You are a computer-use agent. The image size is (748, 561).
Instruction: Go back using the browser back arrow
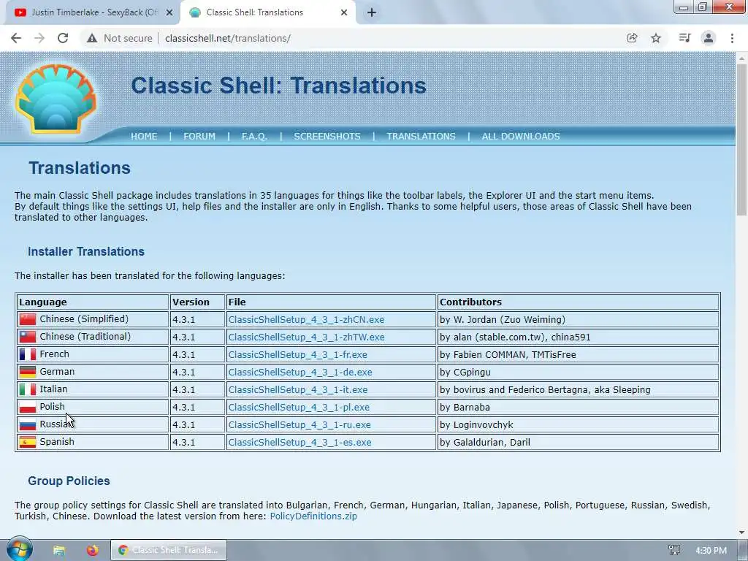point(16,38)
